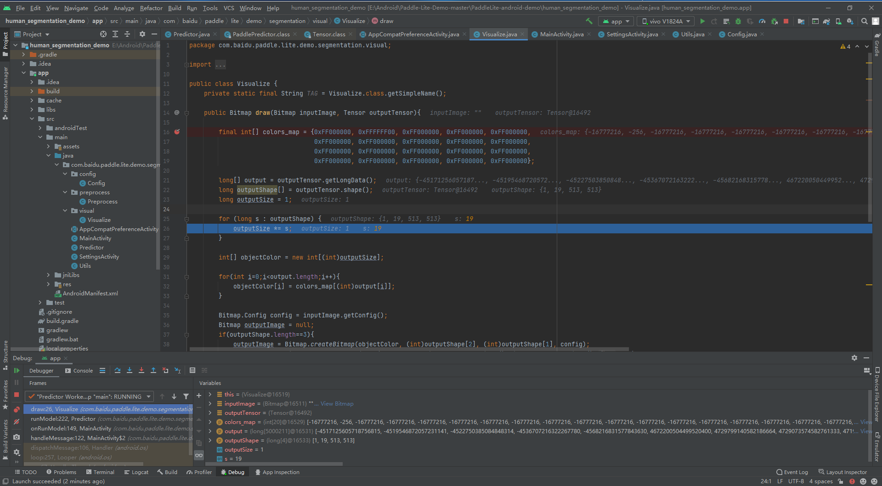Resume program execution in debug panel
Viewport: 882px width, 486px height.
(x=17, y=370)
